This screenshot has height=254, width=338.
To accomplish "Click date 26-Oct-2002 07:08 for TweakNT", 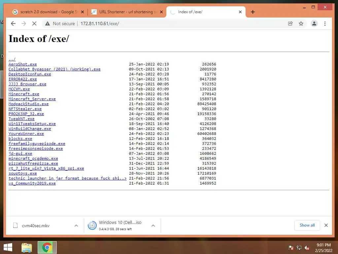I will [x=149, y=119].
